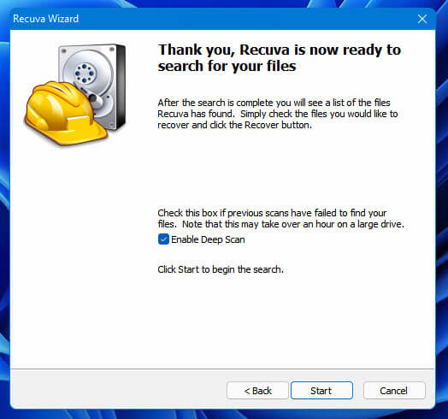Go back with the Back button
Viewport: 448px width, 419px height.
(257, 391)
